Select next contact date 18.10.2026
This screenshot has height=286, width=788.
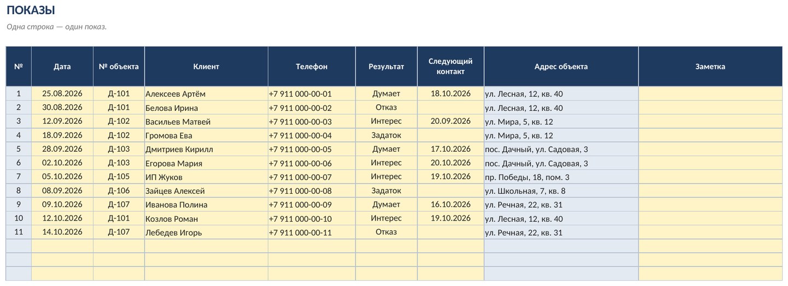coord(450,93)
